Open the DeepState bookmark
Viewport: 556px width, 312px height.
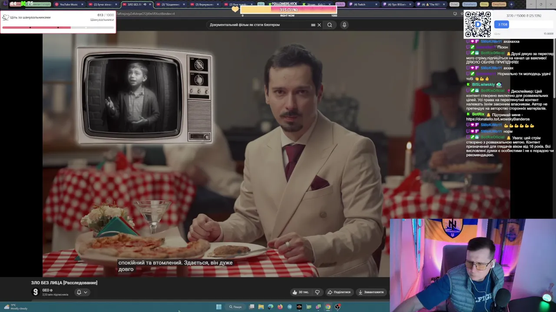[x=499, y=4]
